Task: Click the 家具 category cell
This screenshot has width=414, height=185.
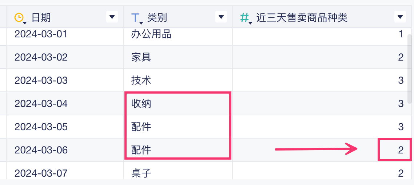Action: (x=141, y=57)
